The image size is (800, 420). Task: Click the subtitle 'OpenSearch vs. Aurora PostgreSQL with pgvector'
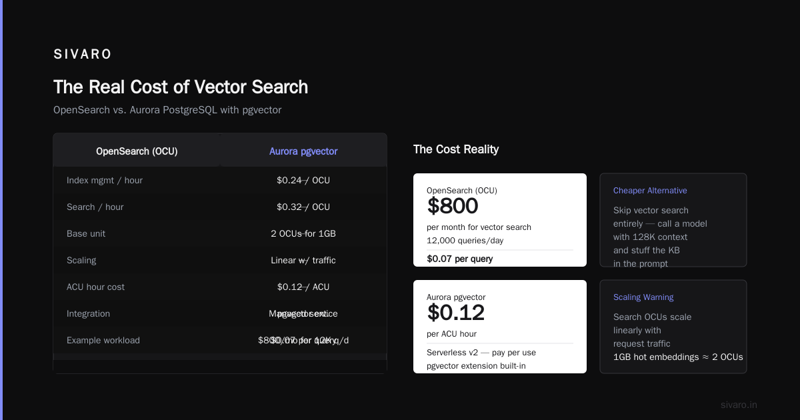click(167, 110)
